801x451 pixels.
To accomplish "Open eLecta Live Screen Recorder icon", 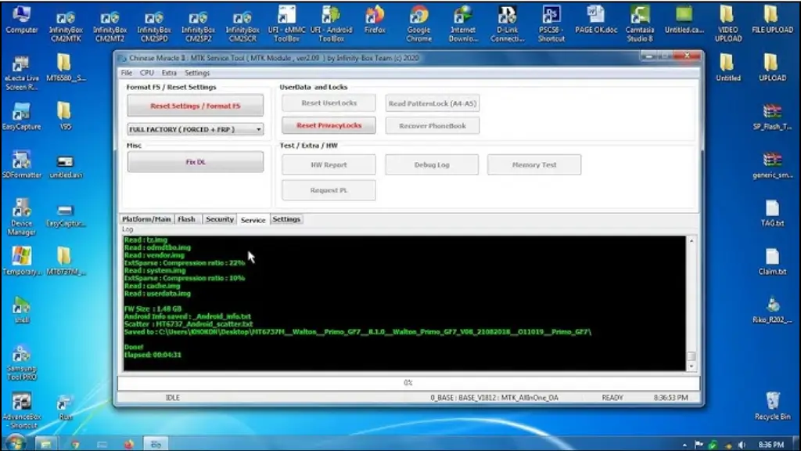I will click(21, 73).
